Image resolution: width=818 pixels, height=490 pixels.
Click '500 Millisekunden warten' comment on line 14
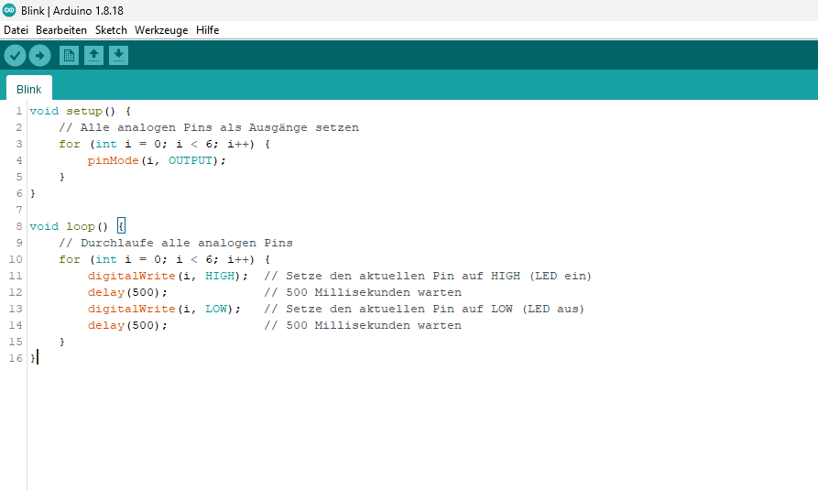click(374, 325)
